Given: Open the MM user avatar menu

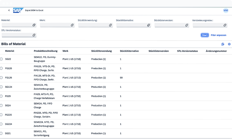Looking at the screenshot, I should click(226, 10).
